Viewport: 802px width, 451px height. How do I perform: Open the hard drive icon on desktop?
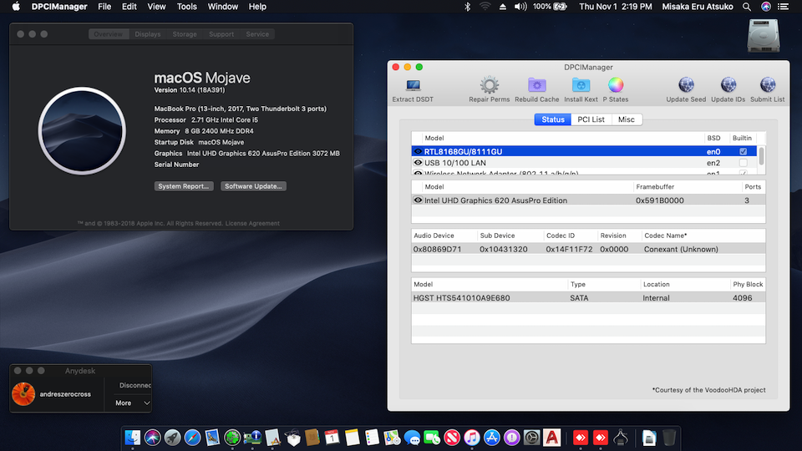pos(763,36)
